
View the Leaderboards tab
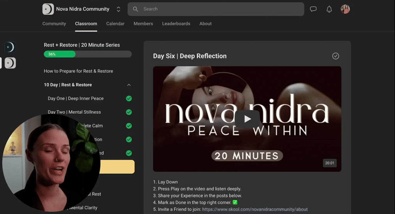click(x=176, y=23)
